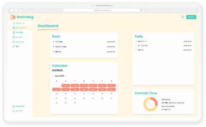
Task: Check the second todo item checkbox
Action: pos(136,46)
